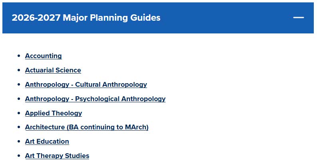Image resolution: width=317 pixels, height=162 pixels.
Task: Open the Accounting planning guide
Action: pos(43,56)
